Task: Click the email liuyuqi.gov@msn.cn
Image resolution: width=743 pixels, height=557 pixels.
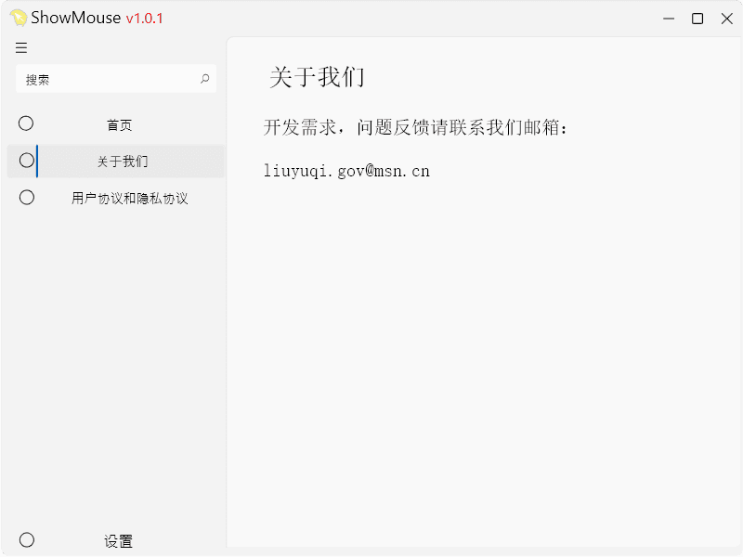Action: 346,171
